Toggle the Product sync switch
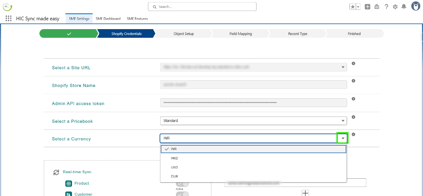This screenshot has height=196, width=423. pos(182,183)
